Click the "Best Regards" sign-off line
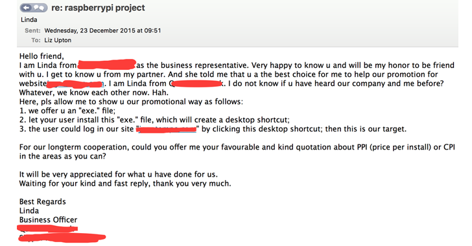Screen dimensions: 472x246 tap(42, 201)
